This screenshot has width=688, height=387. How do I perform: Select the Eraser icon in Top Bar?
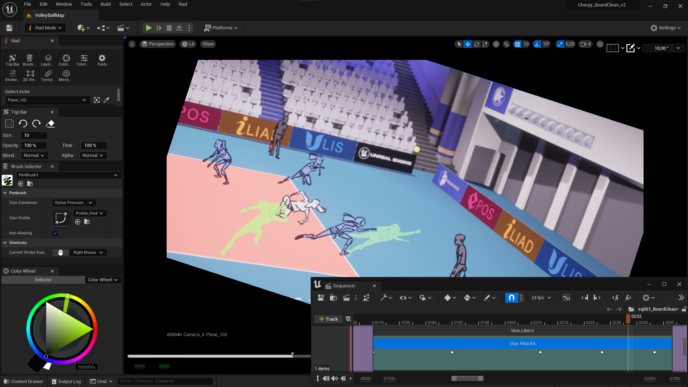50,124
